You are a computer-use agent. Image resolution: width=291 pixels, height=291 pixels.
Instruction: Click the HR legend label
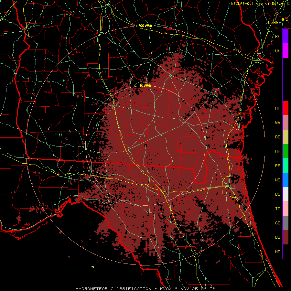(278, 151)
